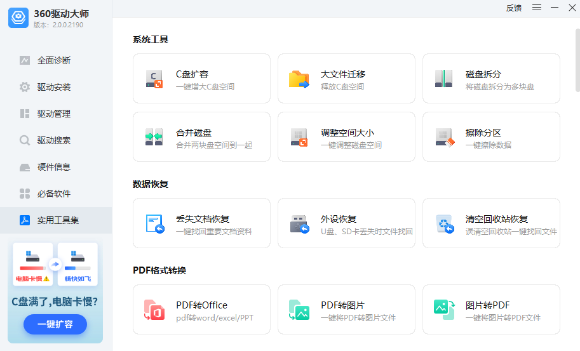Screen dimensions: 580x351
Task: Click the 一键擦除数据 description
Action: 489,145
